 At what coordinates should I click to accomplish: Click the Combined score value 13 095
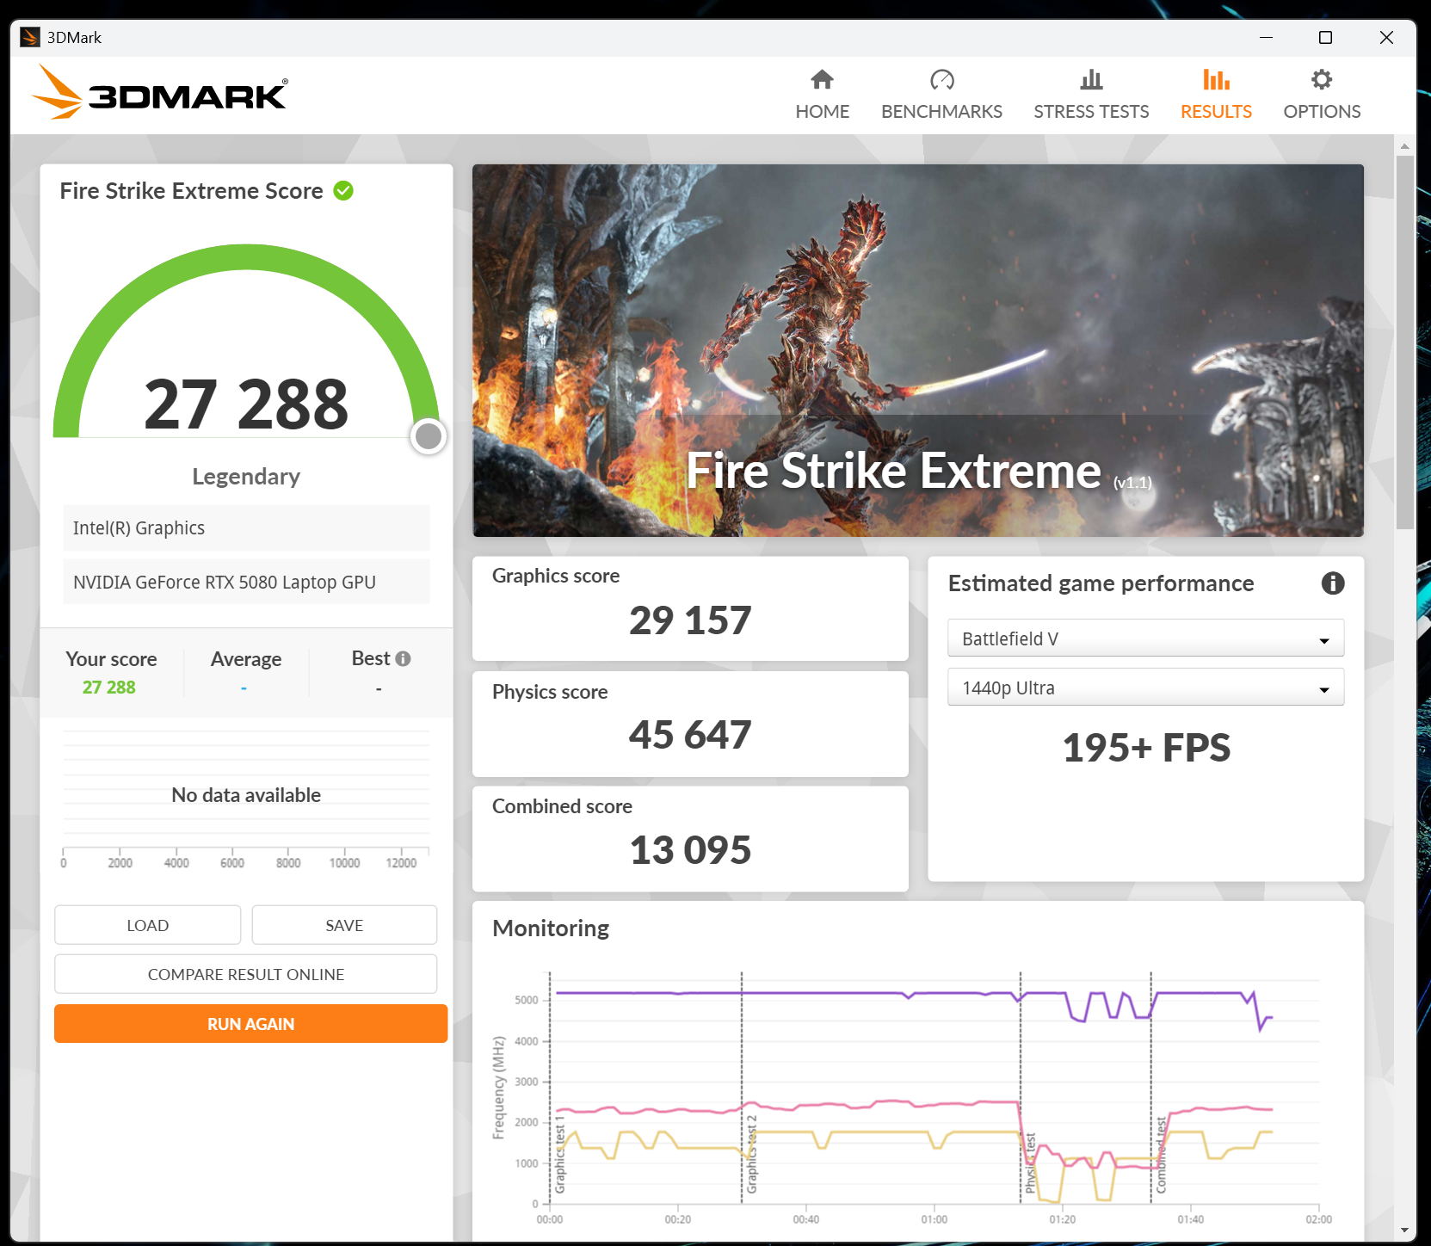(x=690, y=850)
